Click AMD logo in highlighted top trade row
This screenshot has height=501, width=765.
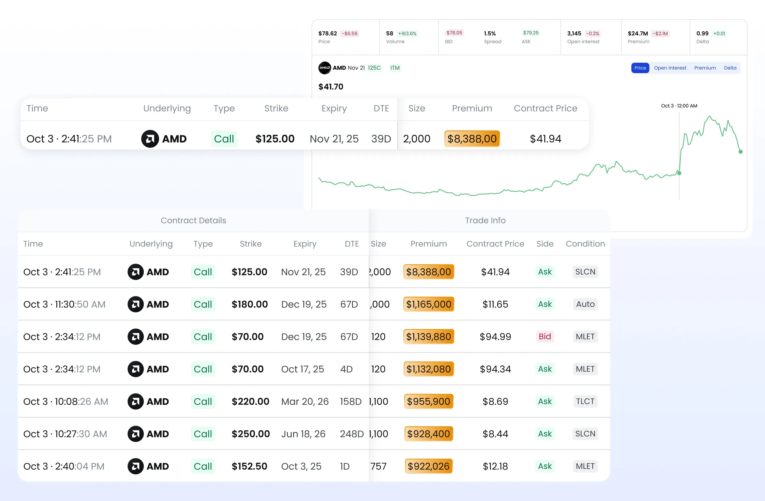coord(150,139)
